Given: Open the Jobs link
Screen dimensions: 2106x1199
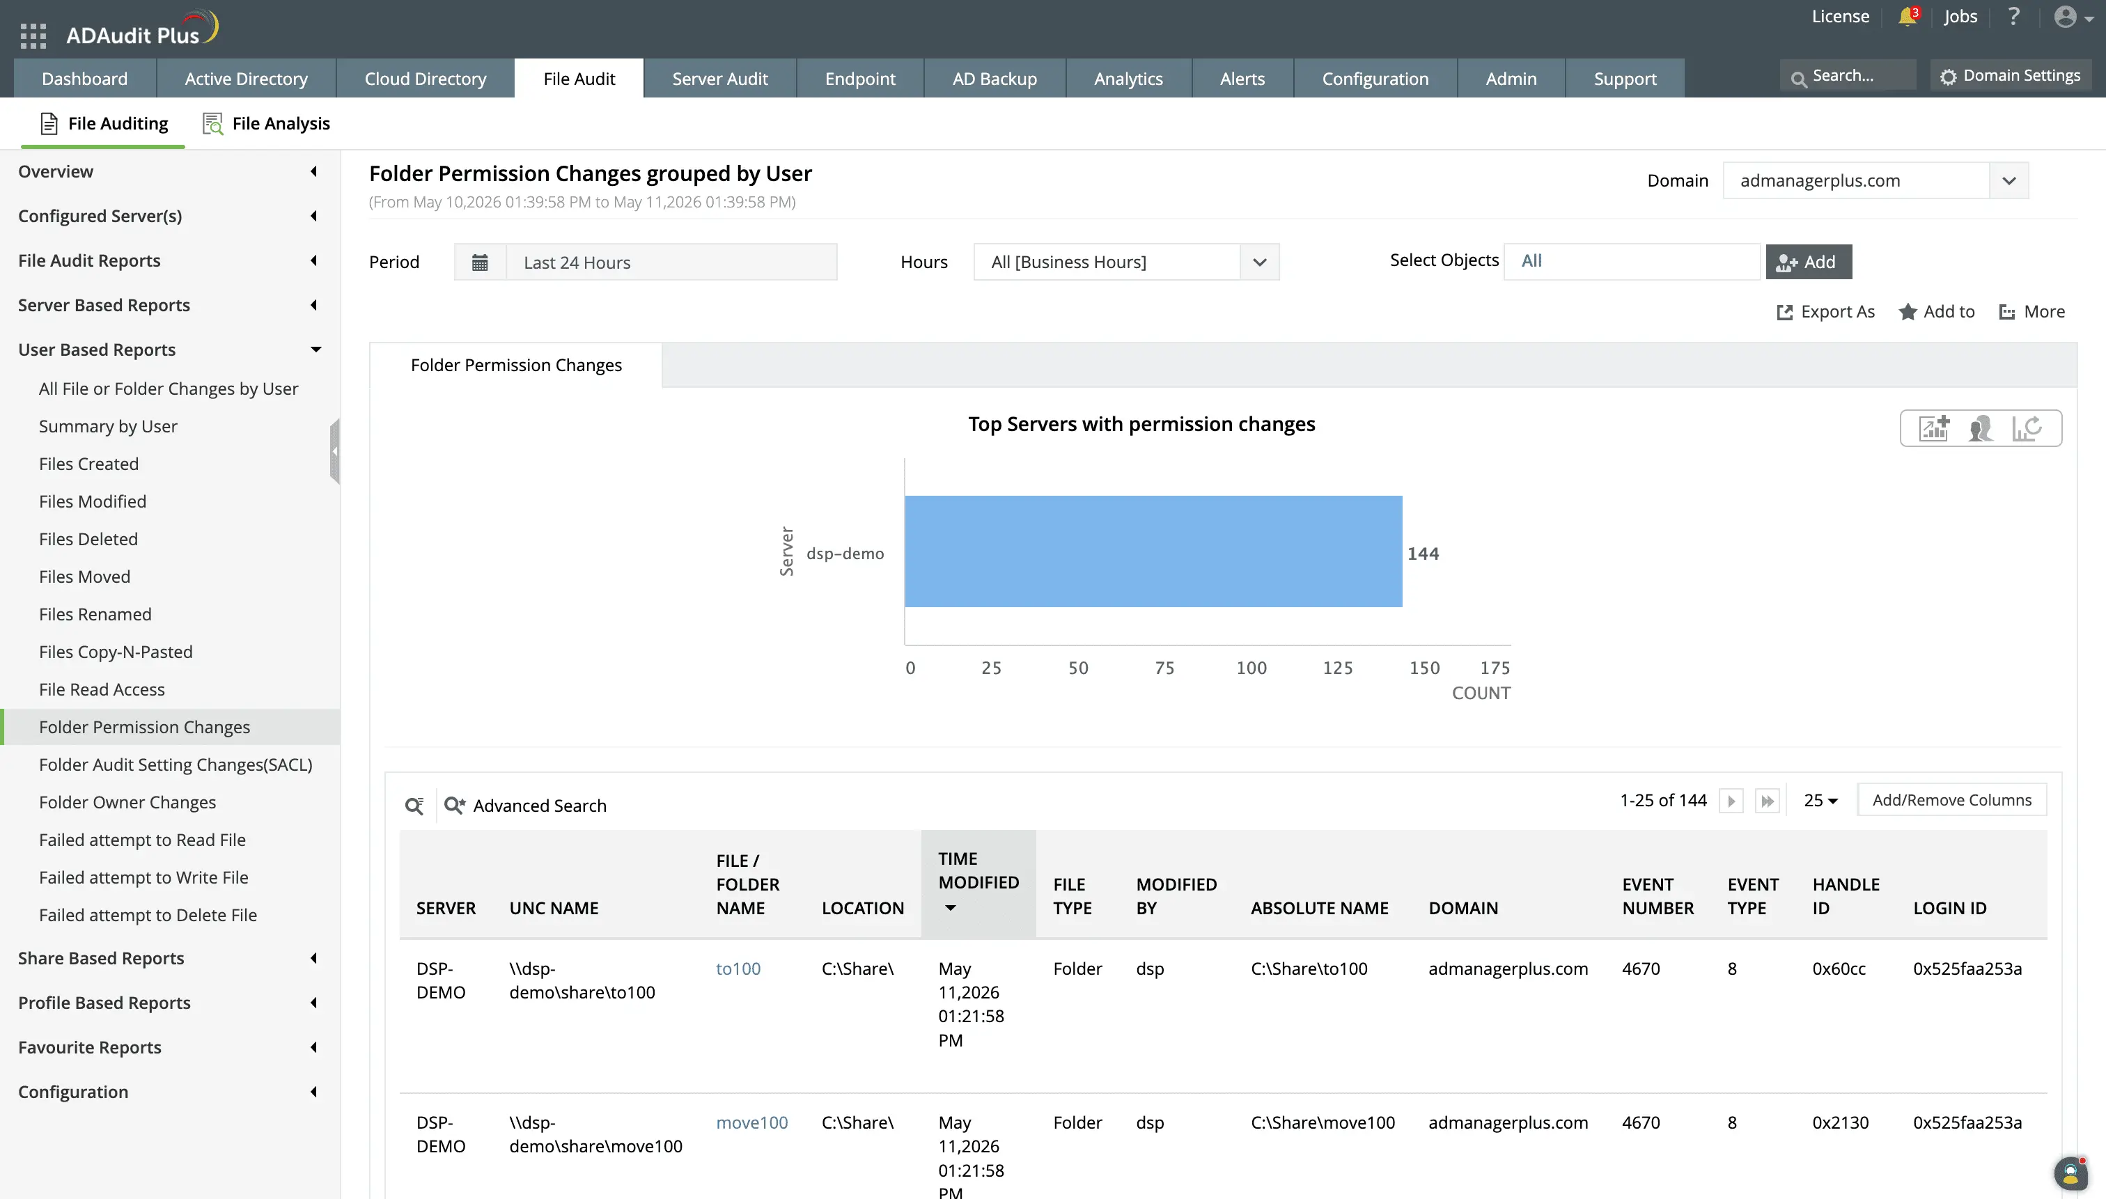Looking at the screenshot, I should [x=1960, y=17].
